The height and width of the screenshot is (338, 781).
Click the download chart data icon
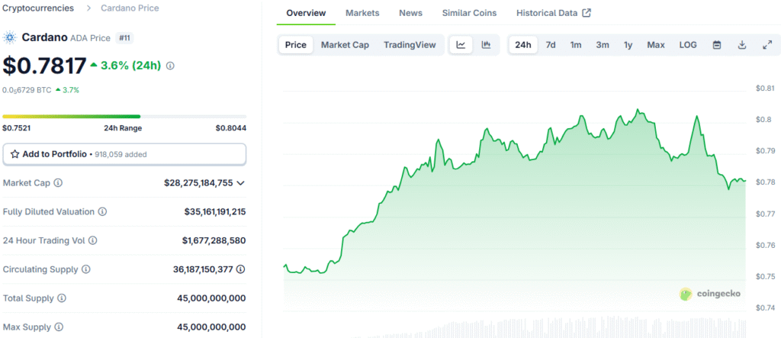(741, 45)
